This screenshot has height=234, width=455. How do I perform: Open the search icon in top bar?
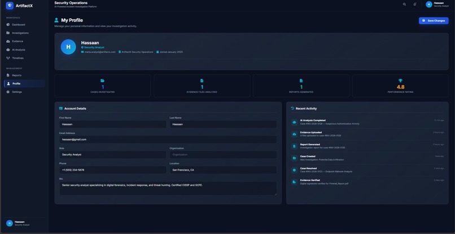pos(404,4)
